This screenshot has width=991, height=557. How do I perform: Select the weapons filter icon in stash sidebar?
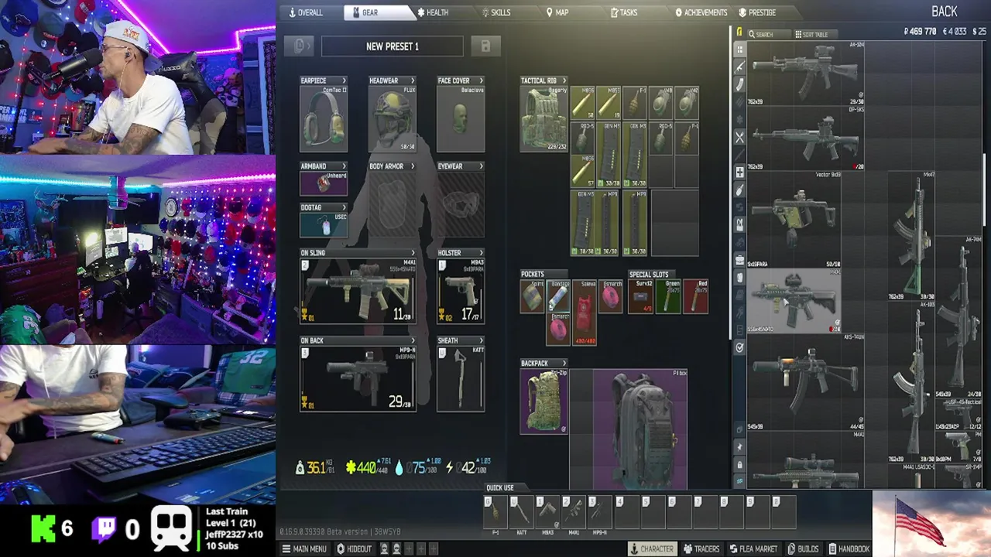click(x=739, y=67)
